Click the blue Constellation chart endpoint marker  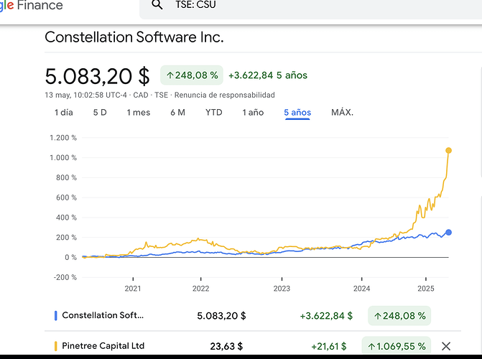(x=448, y=233)
